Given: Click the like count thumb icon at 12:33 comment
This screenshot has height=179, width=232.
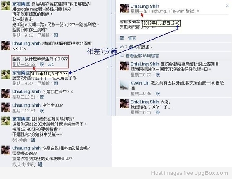Looking at the screenshot, I should click(x=50, y=65).
